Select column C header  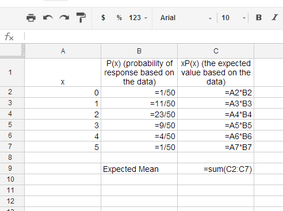(216, 51)
